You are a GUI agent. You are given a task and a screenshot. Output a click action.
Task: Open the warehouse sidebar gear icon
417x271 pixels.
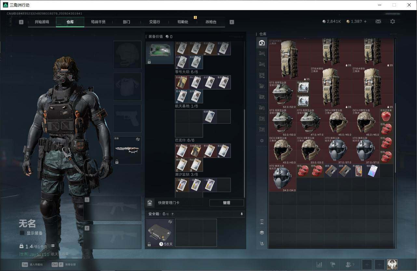click(262, 141)
